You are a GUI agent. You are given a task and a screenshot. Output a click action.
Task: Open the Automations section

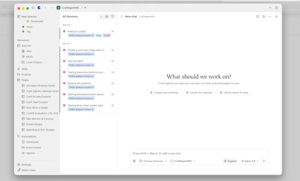click(x=27, y=137)
